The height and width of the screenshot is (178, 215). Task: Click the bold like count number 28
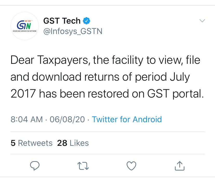point(62,143)
